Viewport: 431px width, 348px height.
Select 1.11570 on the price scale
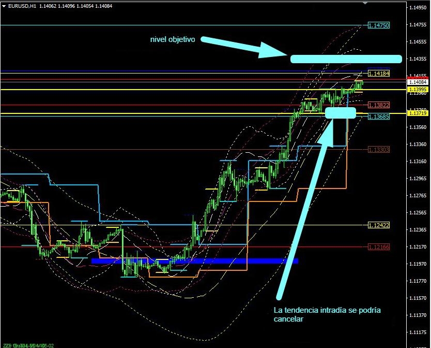pos(418,298)
